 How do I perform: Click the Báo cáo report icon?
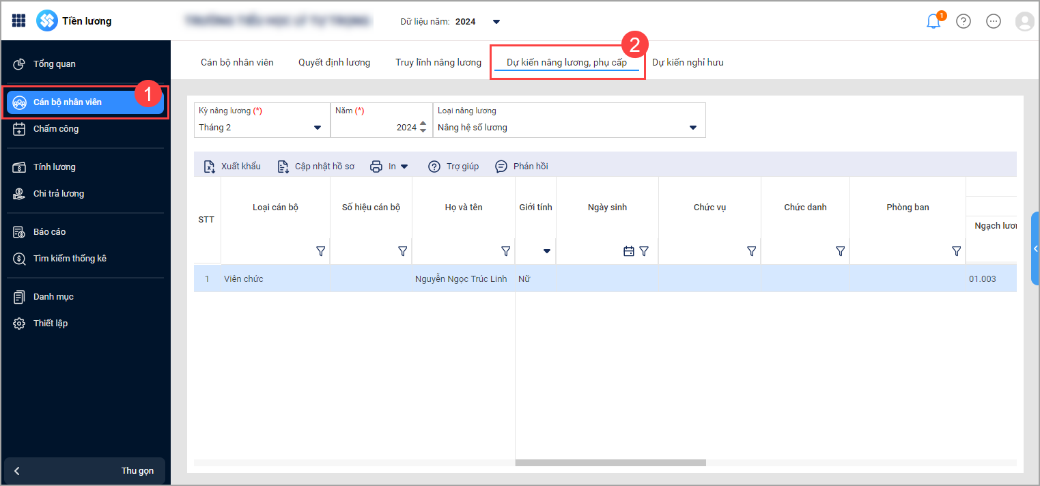point(20,232)
